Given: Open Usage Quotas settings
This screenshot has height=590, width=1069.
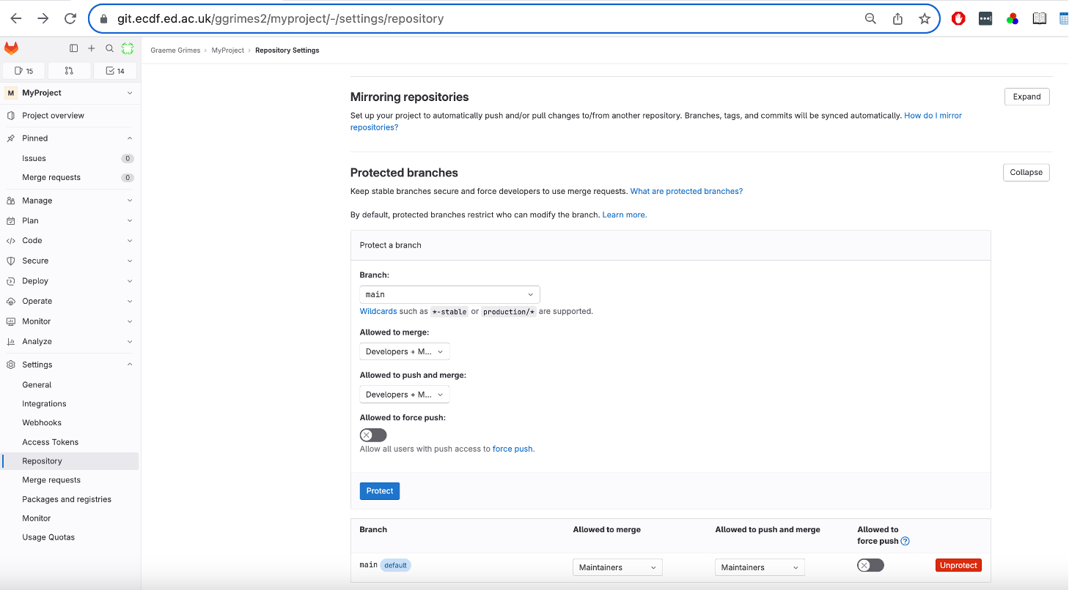Looking at the screenshot, I should tap(70, 537).
